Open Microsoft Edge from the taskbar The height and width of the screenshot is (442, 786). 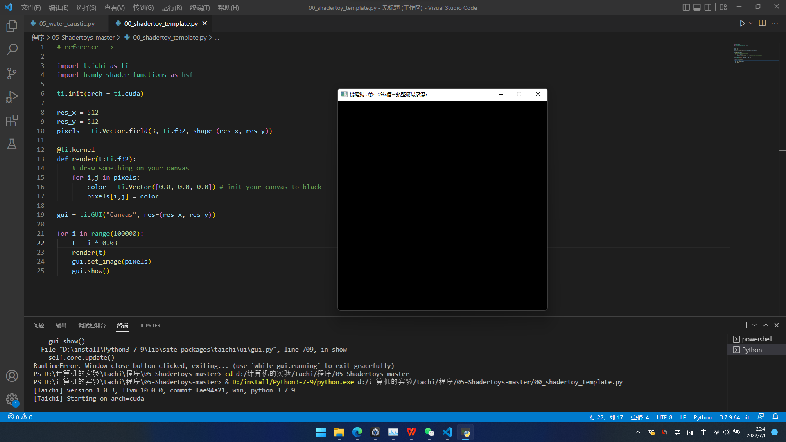click(357, 433)
